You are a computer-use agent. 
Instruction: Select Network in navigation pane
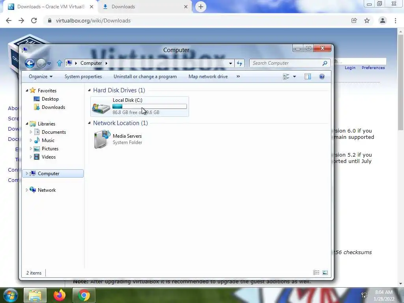(x=47, y=190)
